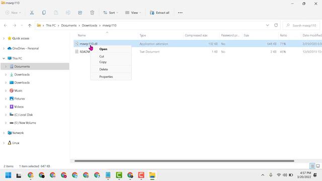Choose Copy from the context menu

pos(111,62)
